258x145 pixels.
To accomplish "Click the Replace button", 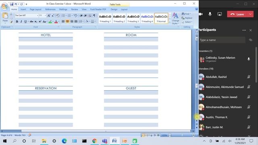I will click(187, 18).
